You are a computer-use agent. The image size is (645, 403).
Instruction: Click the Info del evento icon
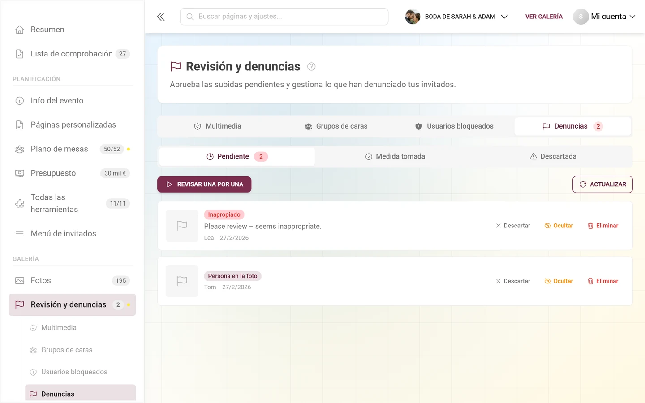tap(20, 101)
